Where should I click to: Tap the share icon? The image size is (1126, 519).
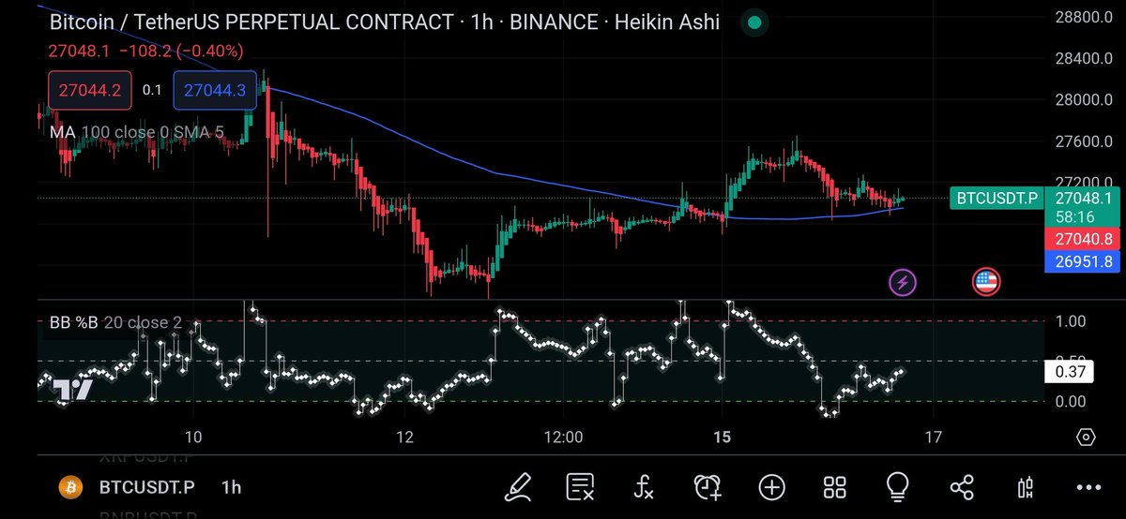962,486
